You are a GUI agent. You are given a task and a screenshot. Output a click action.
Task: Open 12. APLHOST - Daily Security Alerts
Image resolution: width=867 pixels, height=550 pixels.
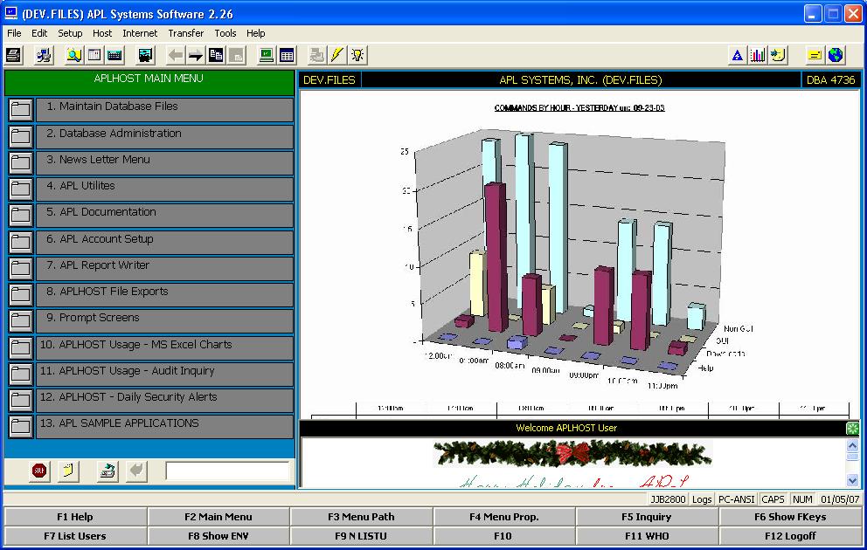[x=164, y=401]
